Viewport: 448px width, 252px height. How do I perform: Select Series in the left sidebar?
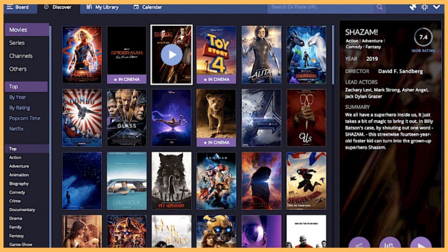pyautogui.click(x=17, y=43)
